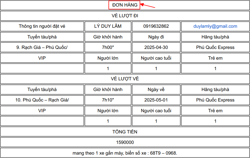Click Phú Quốc Express in the 2025-04-30 row
This screenshot has height=158, width=250.
point(215,47)
